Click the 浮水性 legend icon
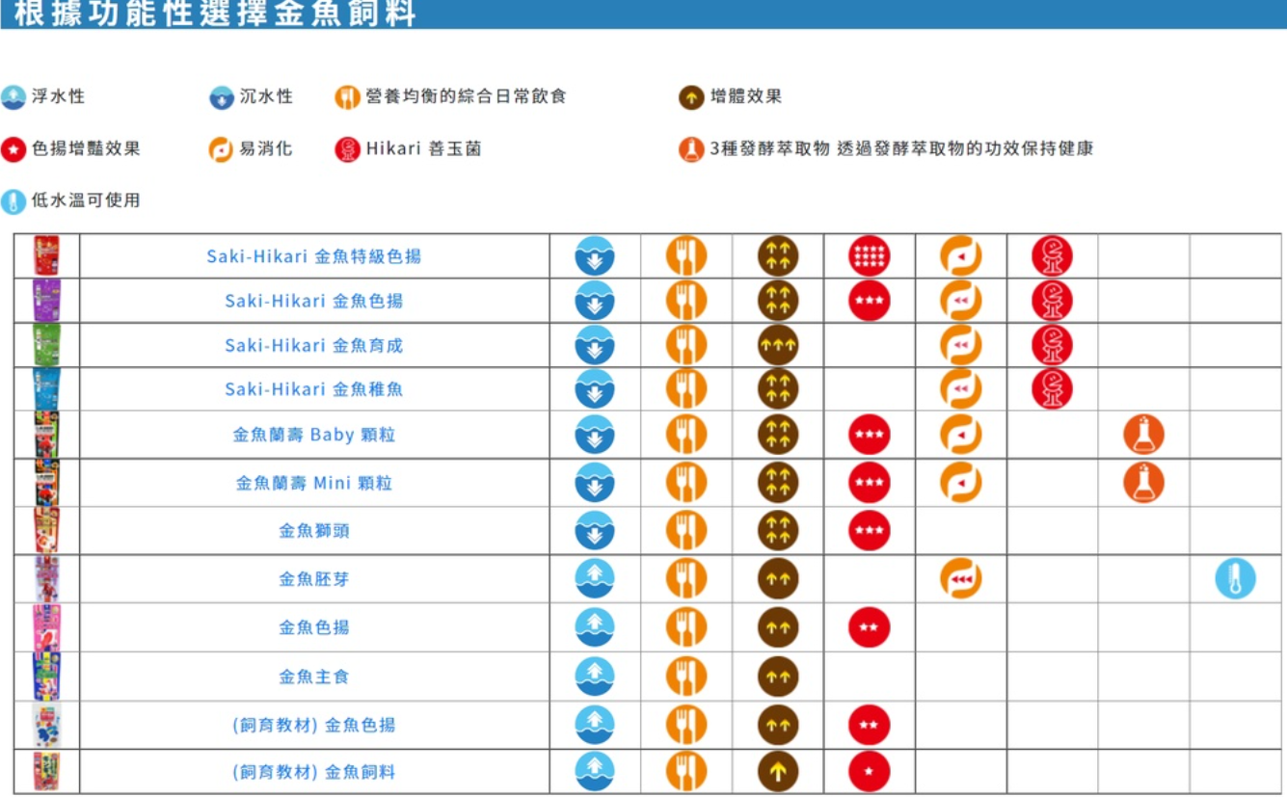This screenshot has width=1287, height=797. [x=13, y=97]
